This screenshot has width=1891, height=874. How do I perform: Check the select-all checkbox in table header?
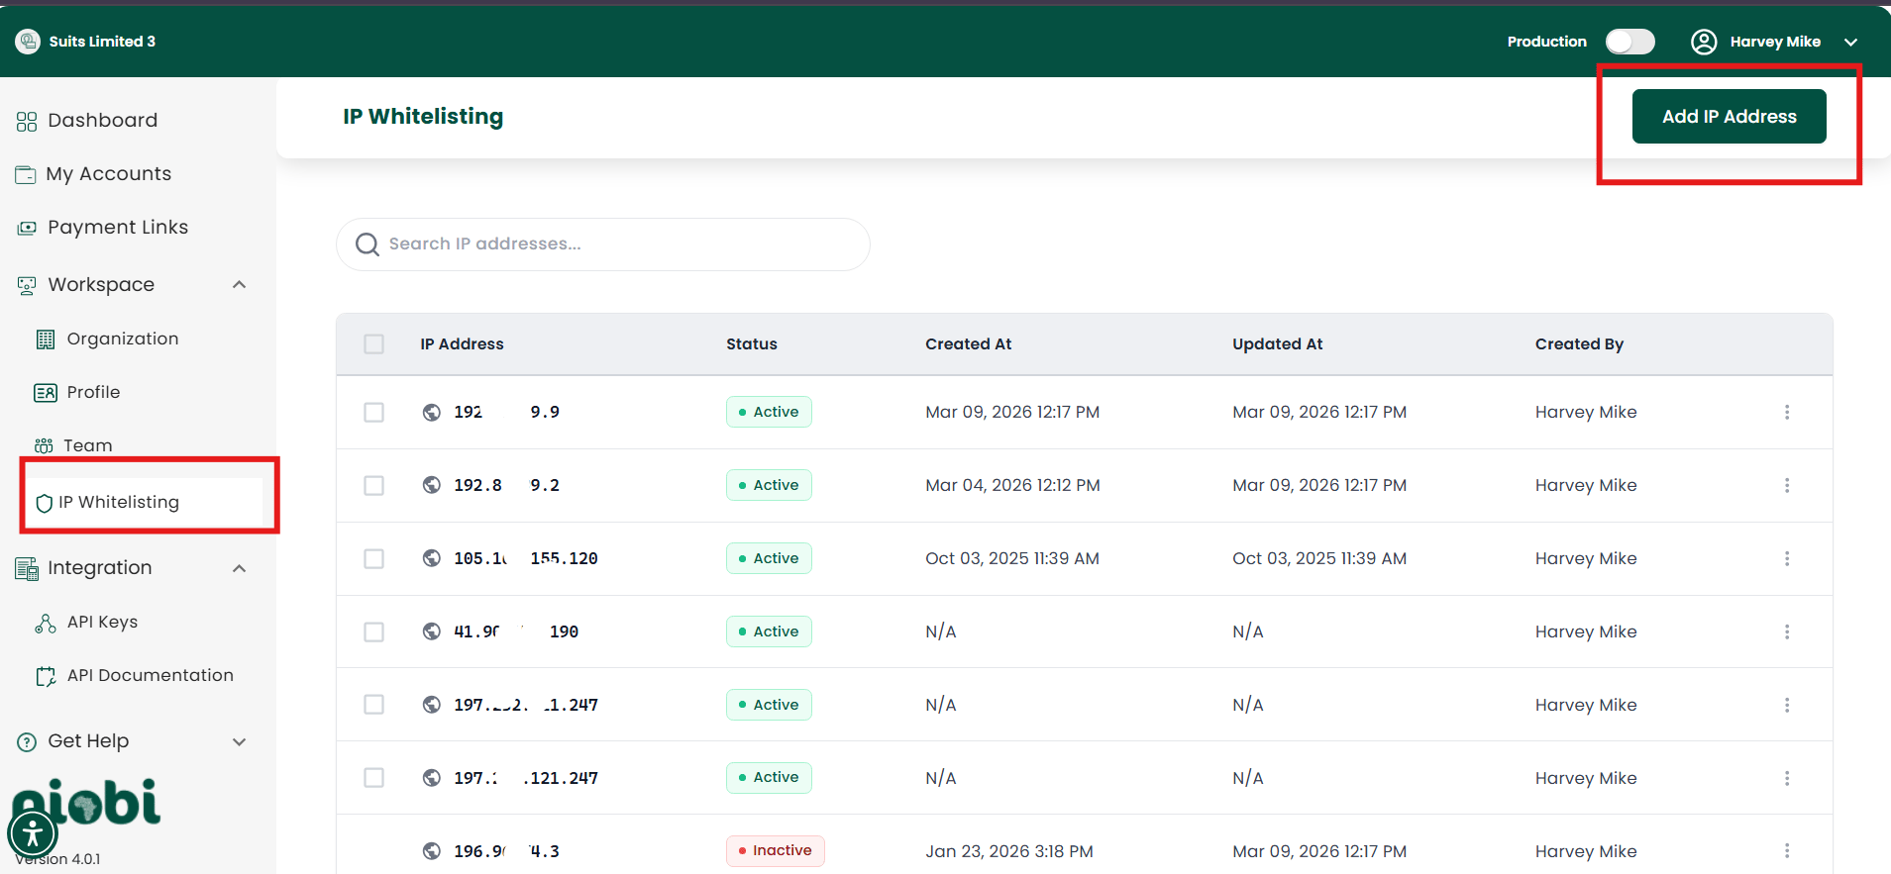[373, 344]
